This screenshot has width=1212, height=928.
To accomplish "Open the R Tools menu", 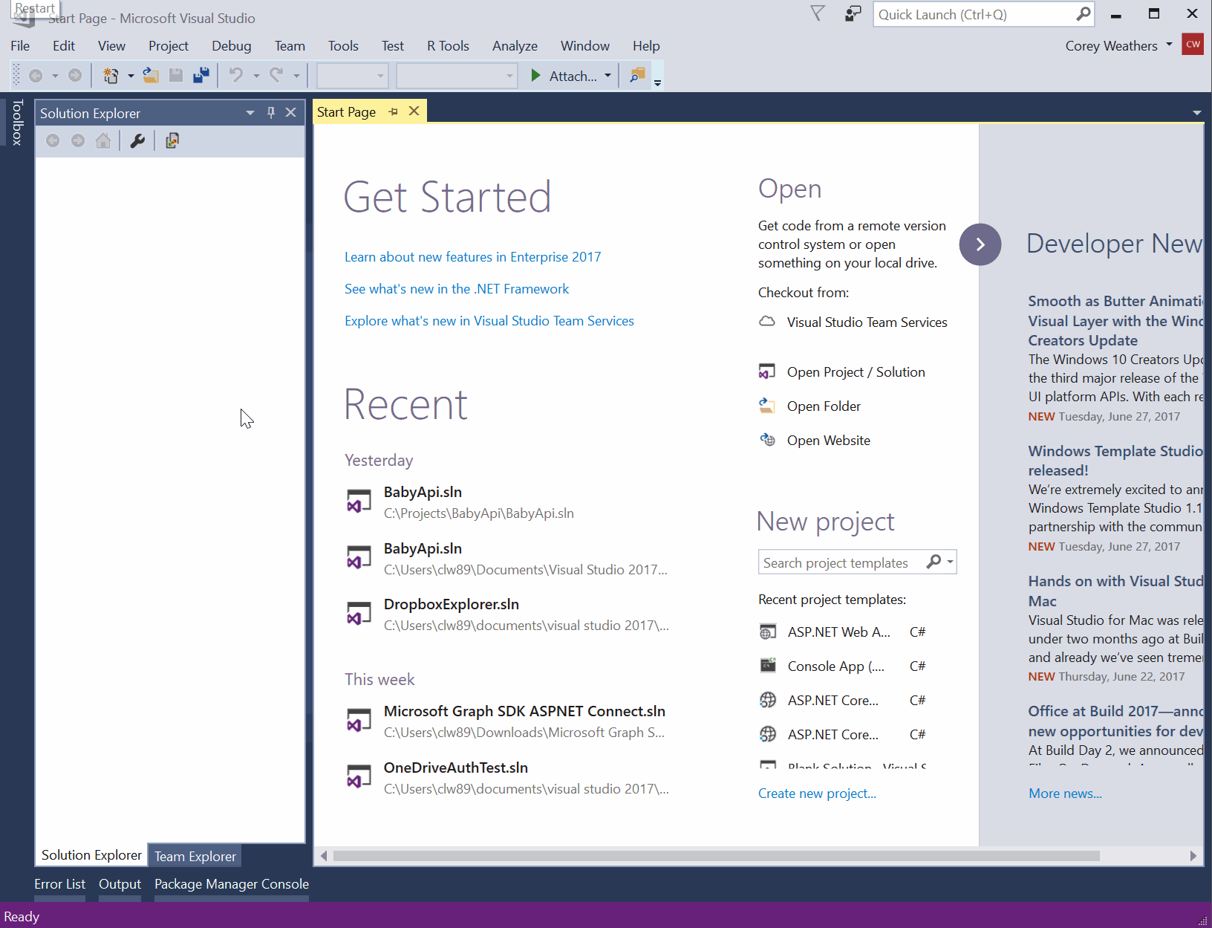I will 448,46.
